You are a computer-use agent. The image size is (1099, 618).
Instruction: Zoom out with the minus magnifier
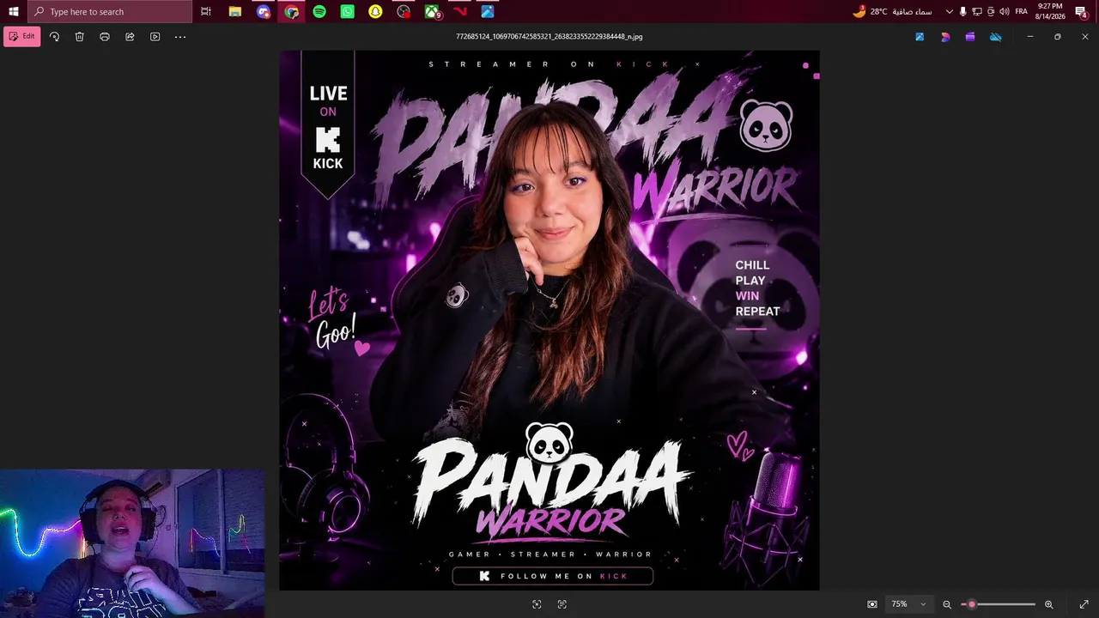tap(947, 604)
